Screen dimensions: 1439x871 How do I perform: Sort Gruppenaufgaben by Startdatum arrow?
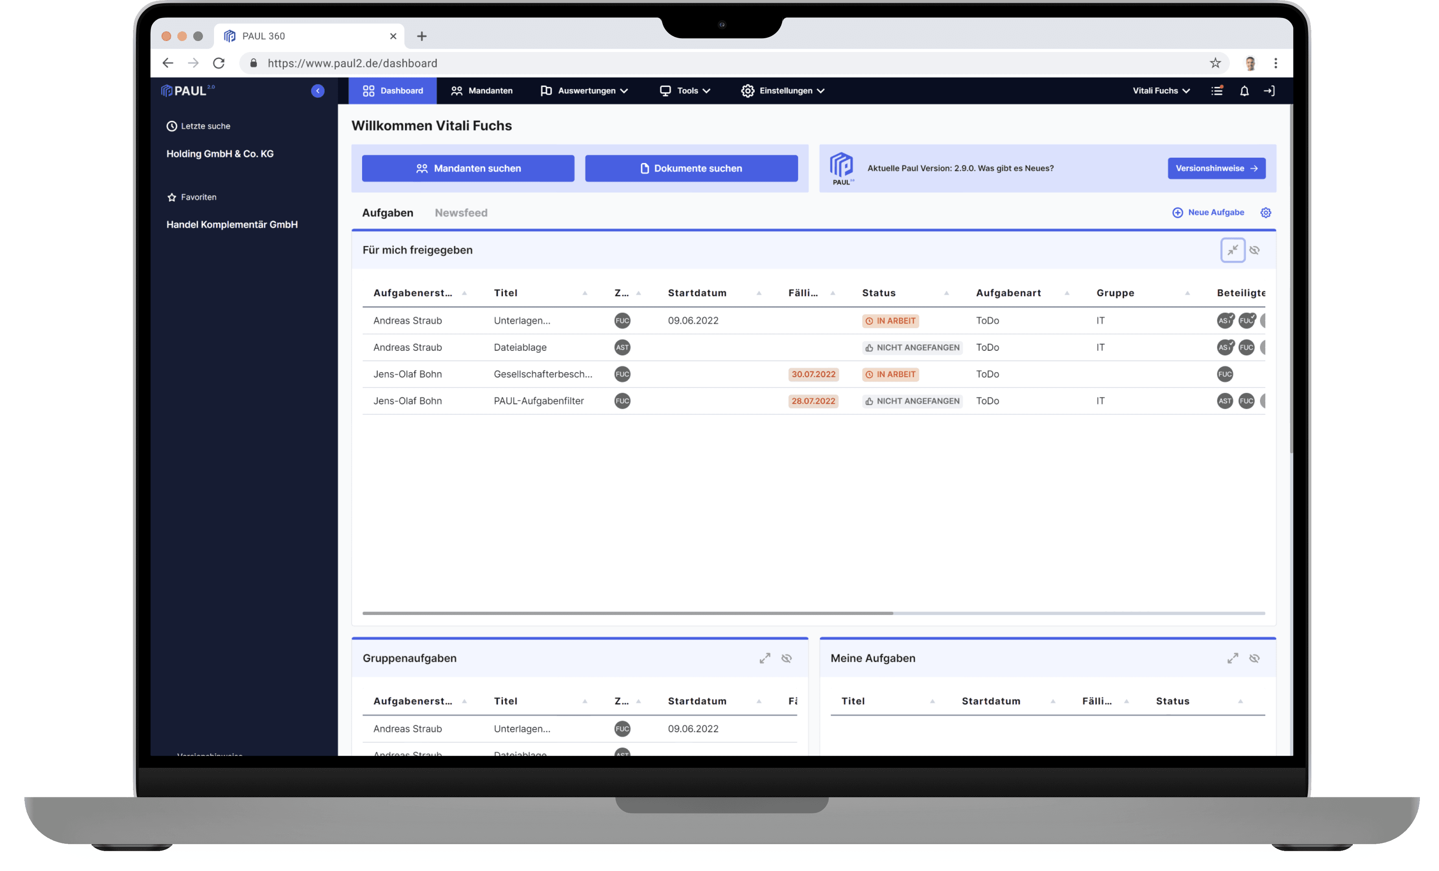[759, 701]
